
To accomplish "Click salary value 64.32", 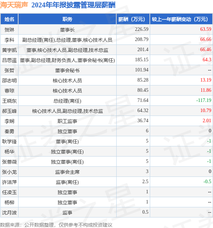I will (x=143, y=110).
